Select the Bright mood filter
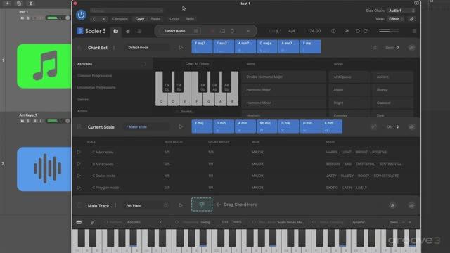 [349, 103]
